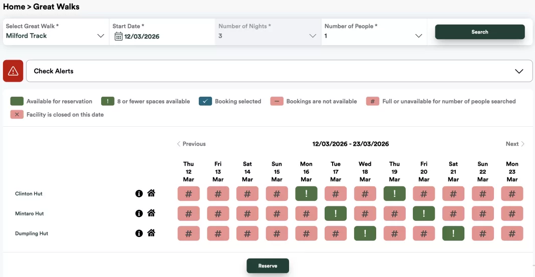Go to Next date range
The height and width of the screenshot is (277, 535).
pyautogui.click(x=515, y=144)
